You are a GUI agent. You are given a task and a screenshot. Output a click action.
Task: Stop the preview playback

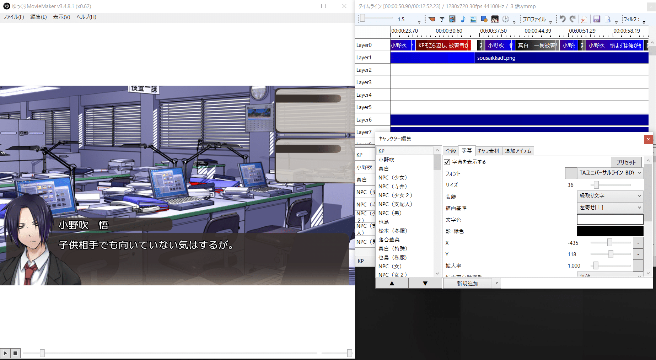(15, 353)
